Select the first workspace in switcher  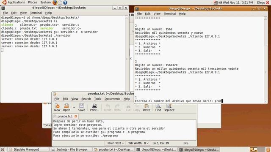coord(254,149)
